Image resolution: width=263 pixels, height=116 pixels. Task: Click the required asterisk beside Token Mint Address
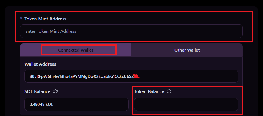point(21,19)
